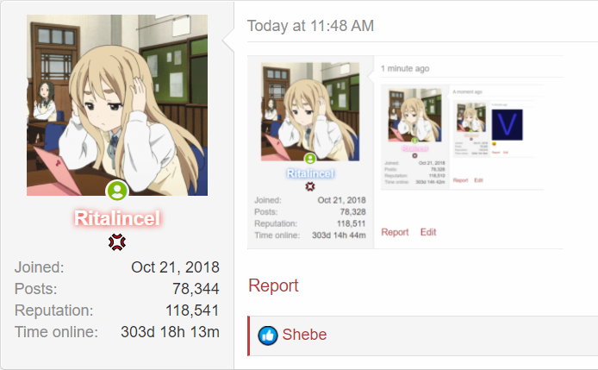Click the green online status icon on large avatar
This screenshot has height=370, width=598.
coord(117,190)
